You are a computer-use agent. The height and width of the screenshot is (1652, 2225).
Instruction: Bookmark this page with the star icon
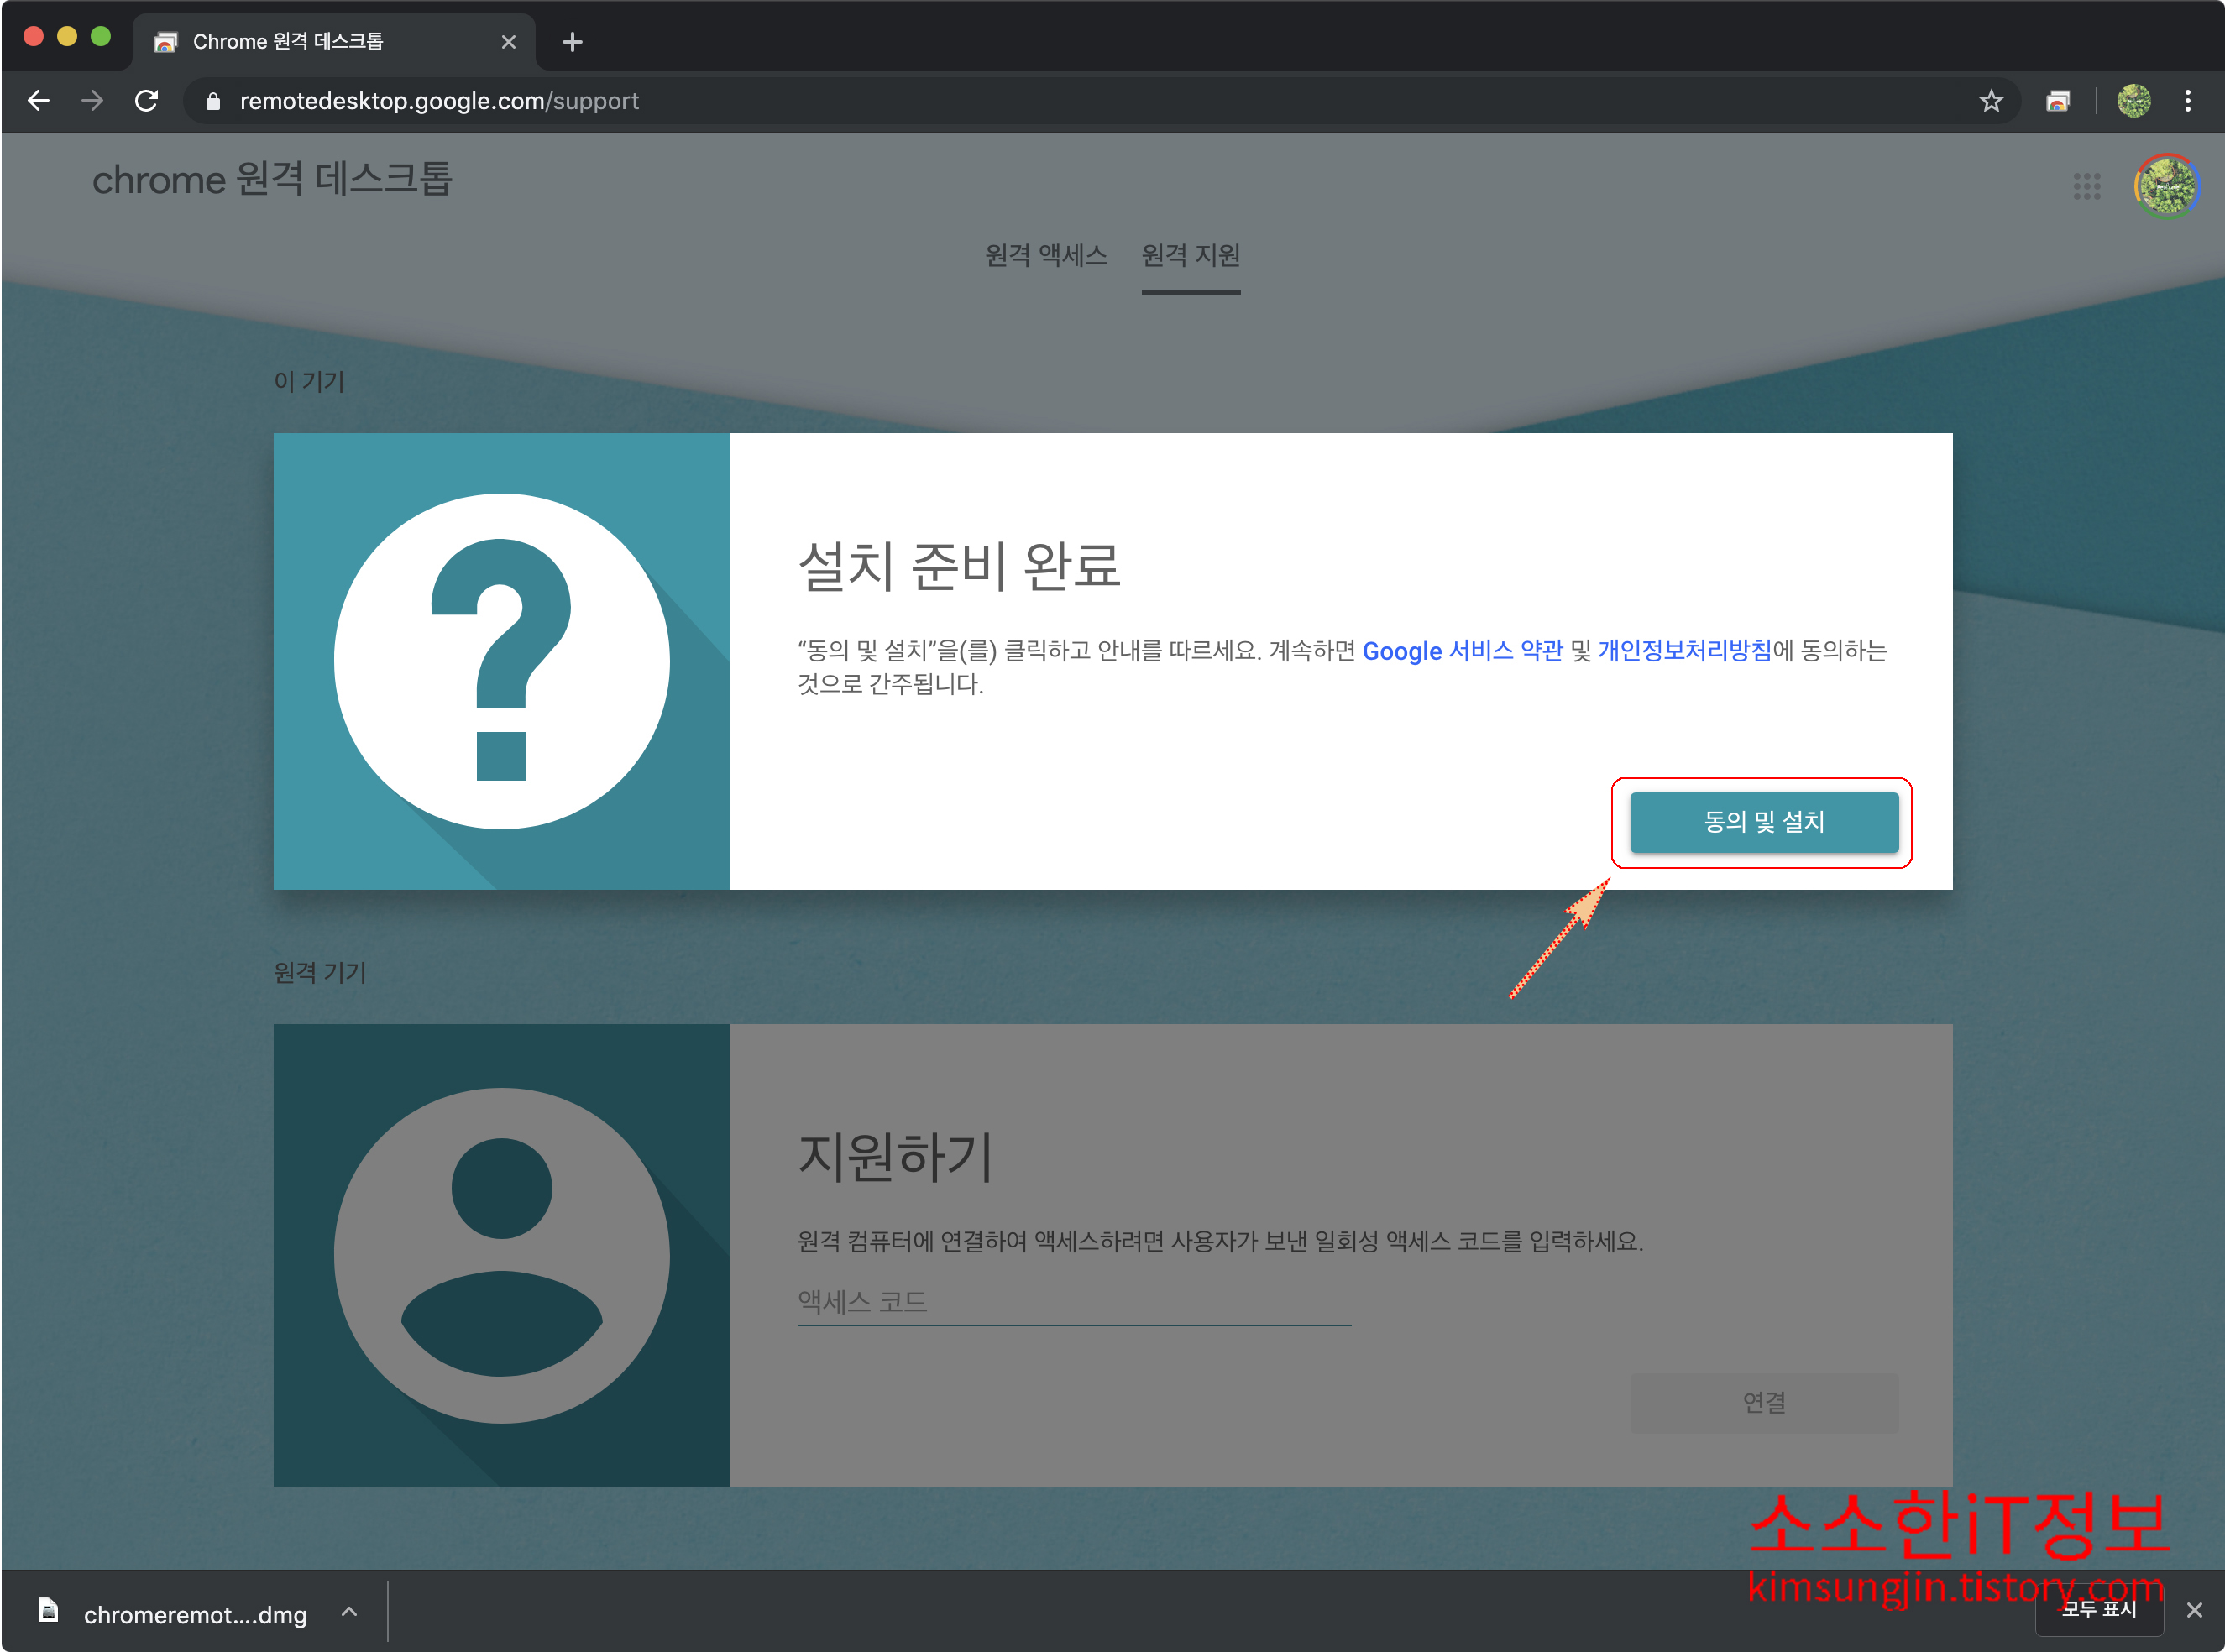(x=1990, y=101)
